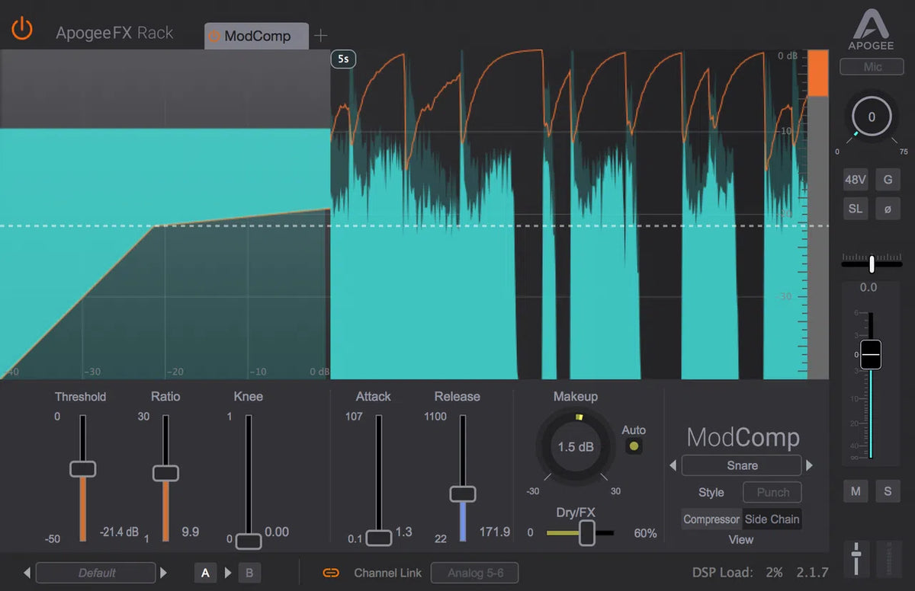
Task: Open the Analog 5-6 output selector
Action: [x=474, y=573]
